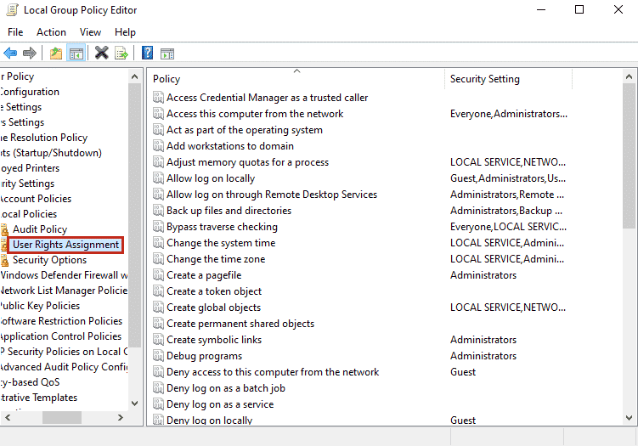Viewport: 638px width, 446px height.
Task: Click the policy list vertical scrollbar thumb
Action: [x=629, y=155]
